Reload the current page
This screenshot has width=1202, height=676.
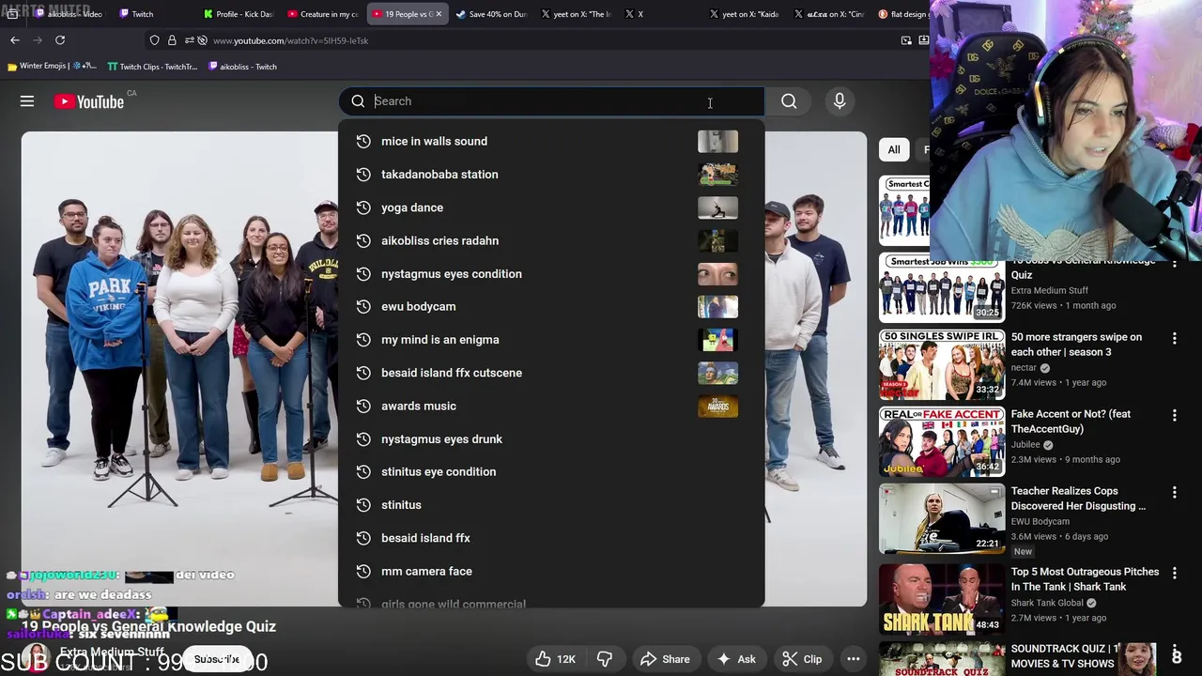click(x=60, y=40)
